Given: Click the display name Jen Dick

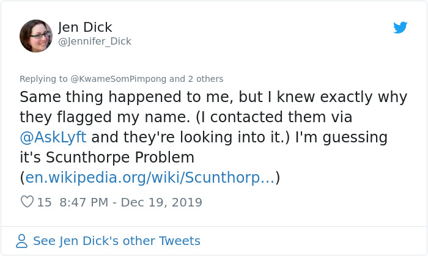Looking at the screenshot, I should click(86, 27).
